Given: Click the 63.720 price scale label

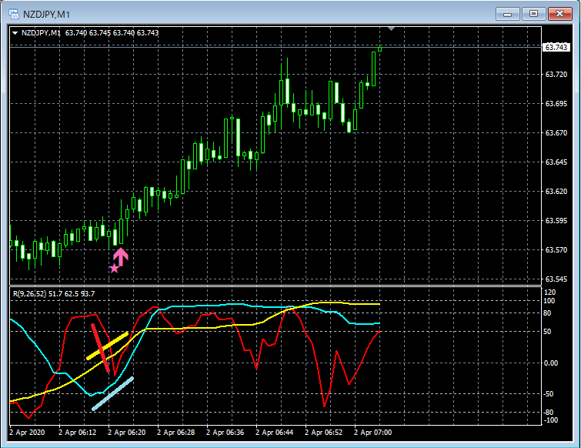Looking at the screenshot, I should tap(556, 75).
